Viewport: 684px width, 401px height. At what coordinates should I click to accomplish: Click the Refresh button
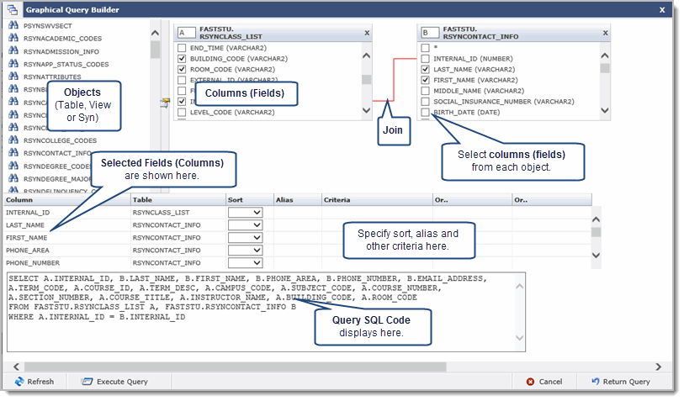(34, 382)
